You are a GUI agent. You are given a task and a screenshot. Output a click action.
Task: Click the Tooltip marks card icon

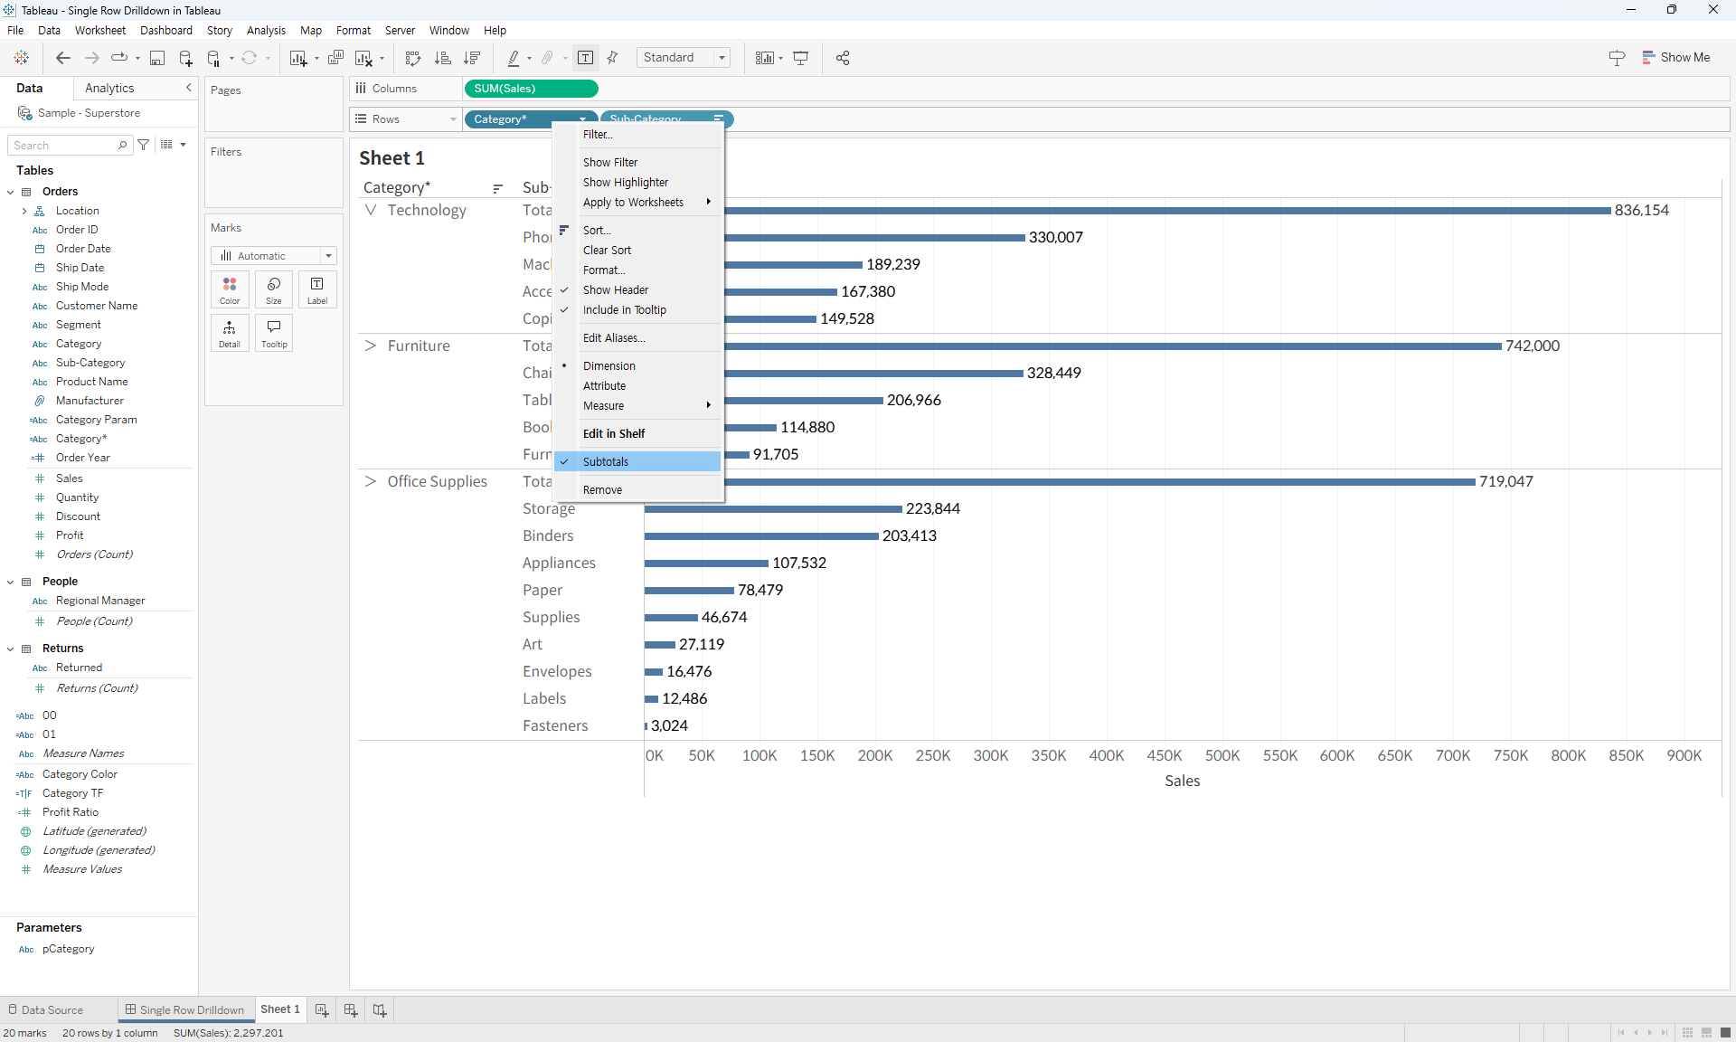click(x=273, y=333)
